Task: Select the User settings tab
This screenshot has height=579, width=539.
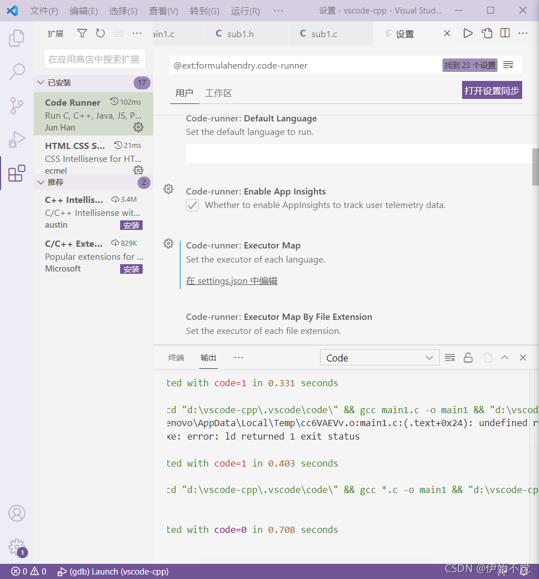Action: click(184, 93)
